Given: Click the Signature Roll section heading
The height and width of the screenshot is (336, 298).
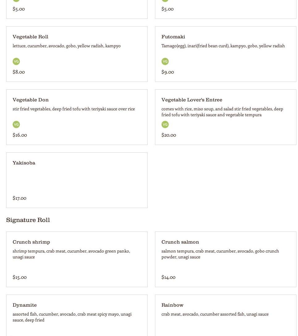Looking at the screenshot, I should click(x=28, y=220).
